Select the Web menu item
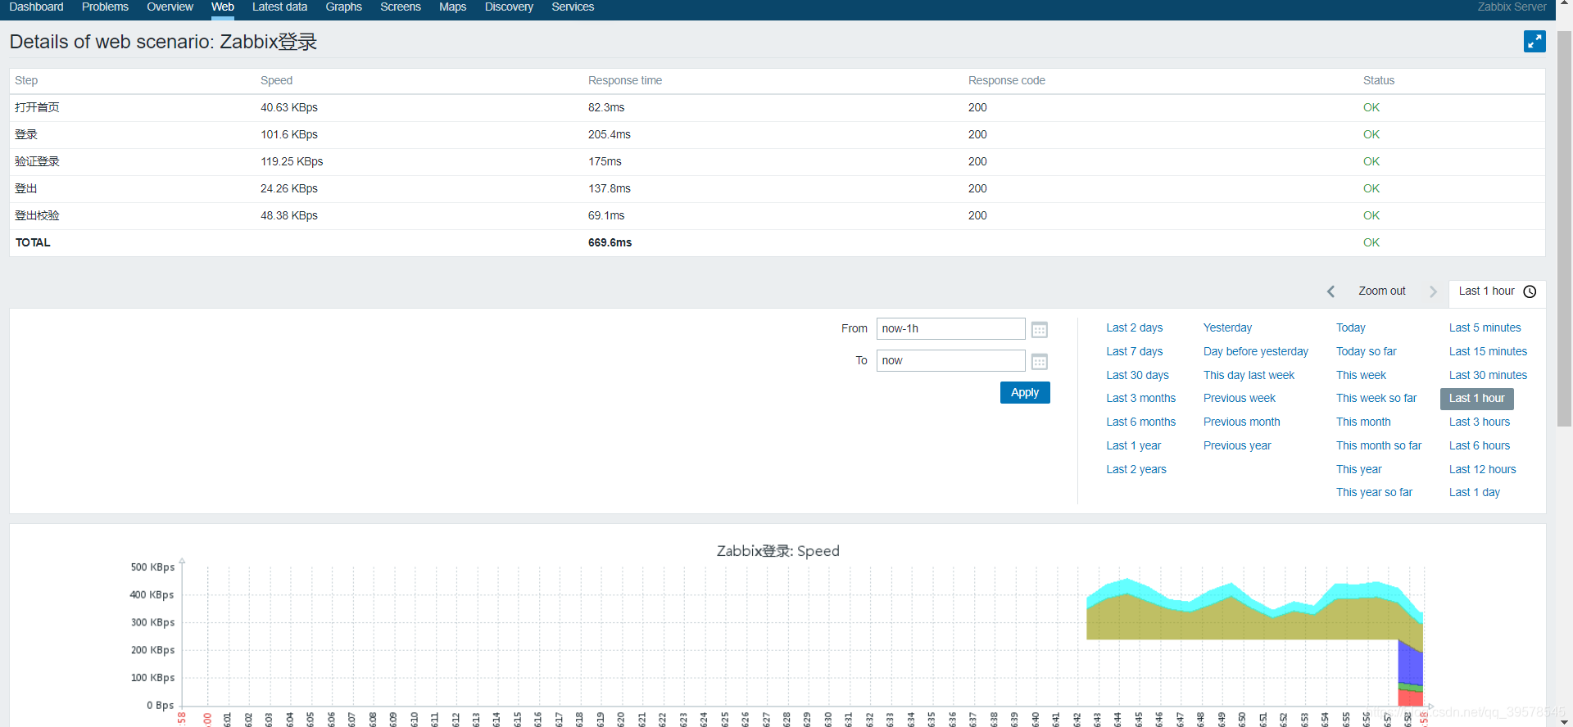The height and width of the screenshot is (727, 1573). (x=223, y=7)
